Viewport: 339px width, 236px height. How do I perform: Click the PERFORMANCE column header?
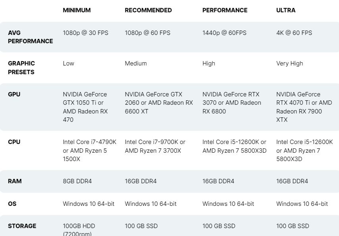tap(225, 10)
